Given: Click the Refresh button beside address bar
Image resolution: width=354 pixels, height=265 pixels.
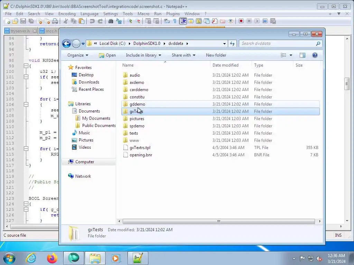Looking at the screenshot, I should point(232,44).
